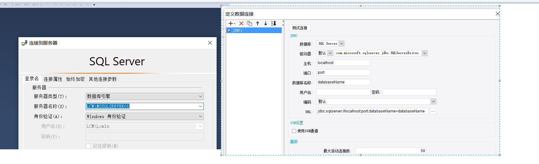Viewport: 539px width, 164px height.
Task: Switch to the 登录名 tab
Action: pyautogui.click(x=32, y=79)
